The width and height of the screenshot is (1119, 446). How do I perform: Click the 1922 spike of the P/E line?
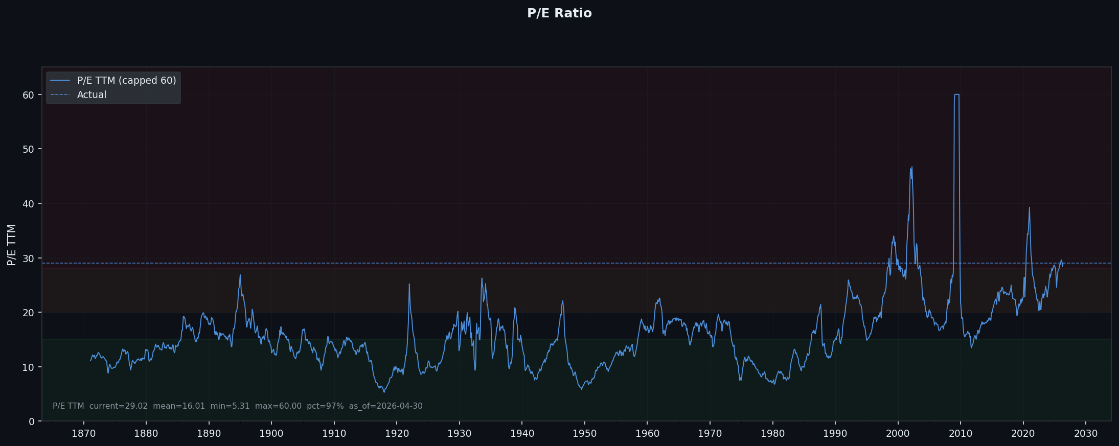(409, 284)
